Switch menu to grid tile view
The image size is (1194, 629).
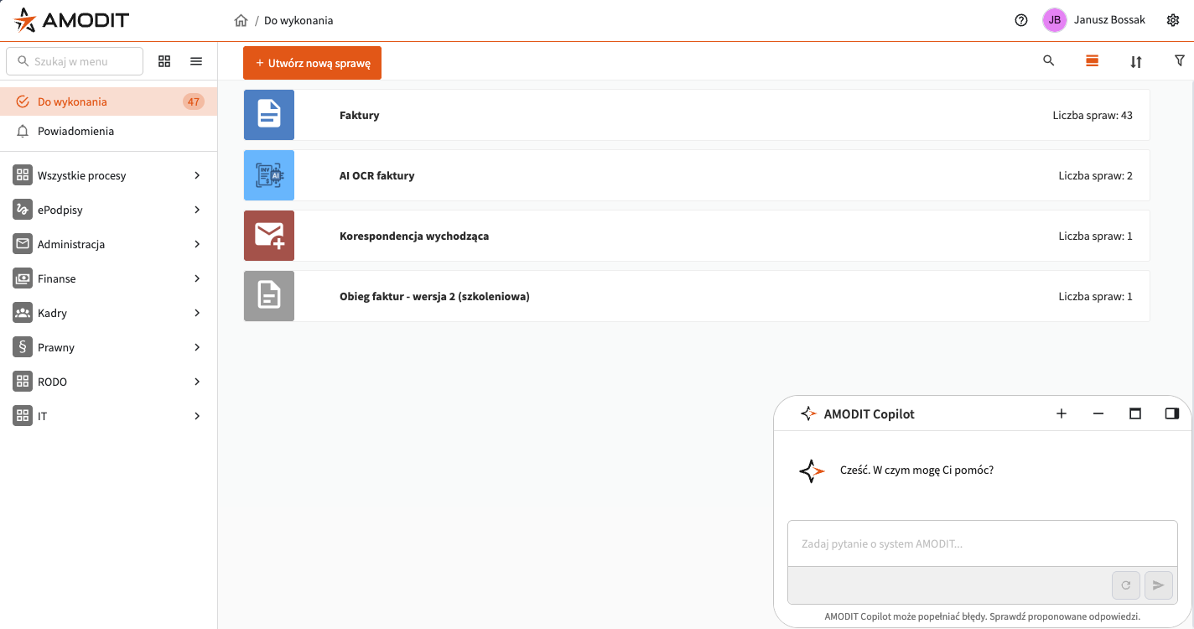tap(164, 61)
